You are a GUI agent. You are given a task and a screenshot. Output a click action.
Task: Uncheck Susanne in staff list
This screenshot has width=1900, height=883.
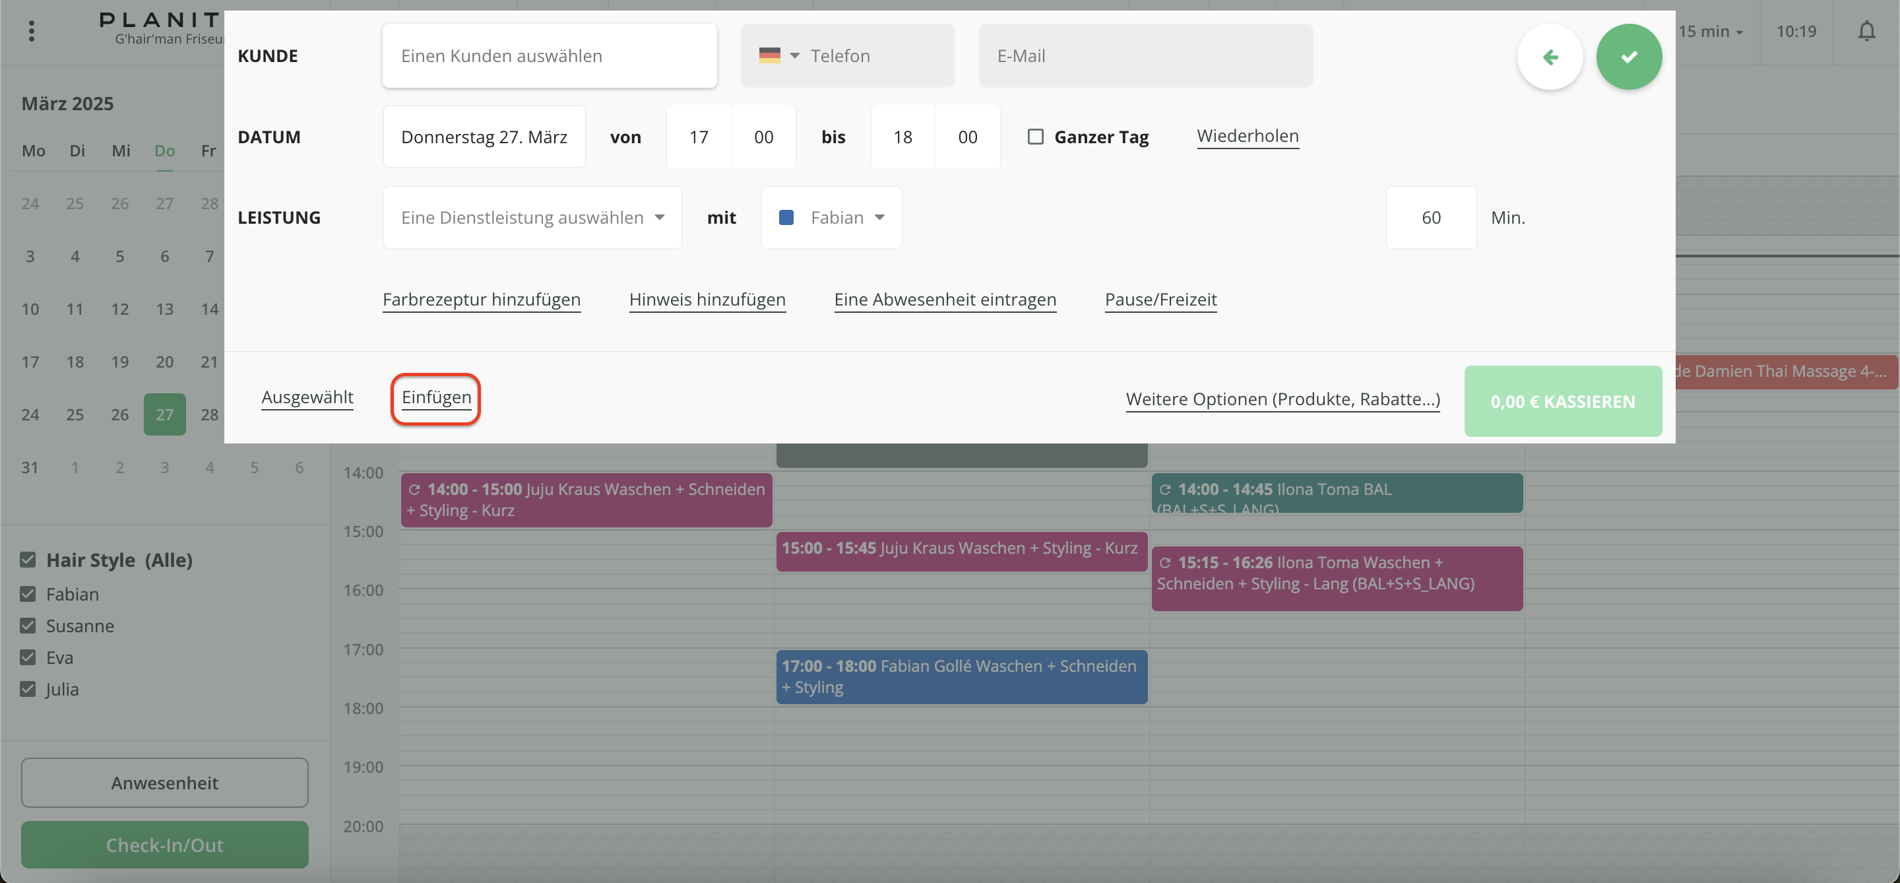28,626
